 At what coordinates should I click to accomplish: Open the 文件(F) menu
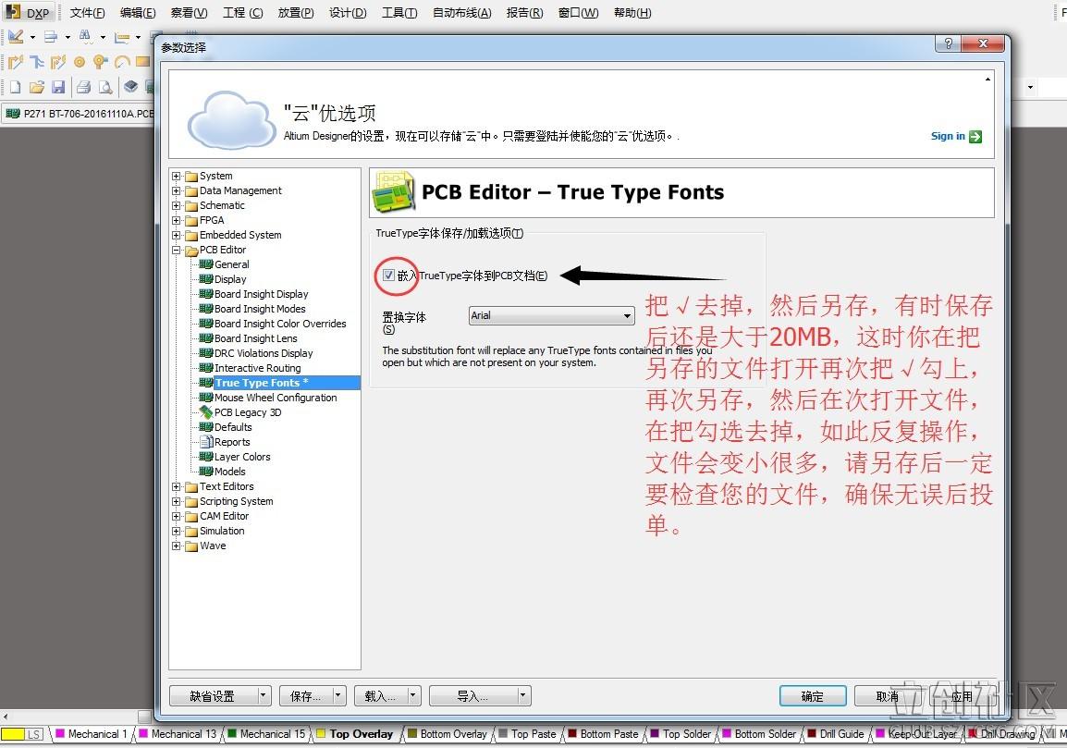tap(87, 13)
